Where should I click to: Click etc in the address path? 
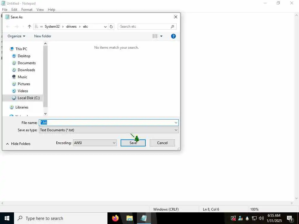click(86, 27)
